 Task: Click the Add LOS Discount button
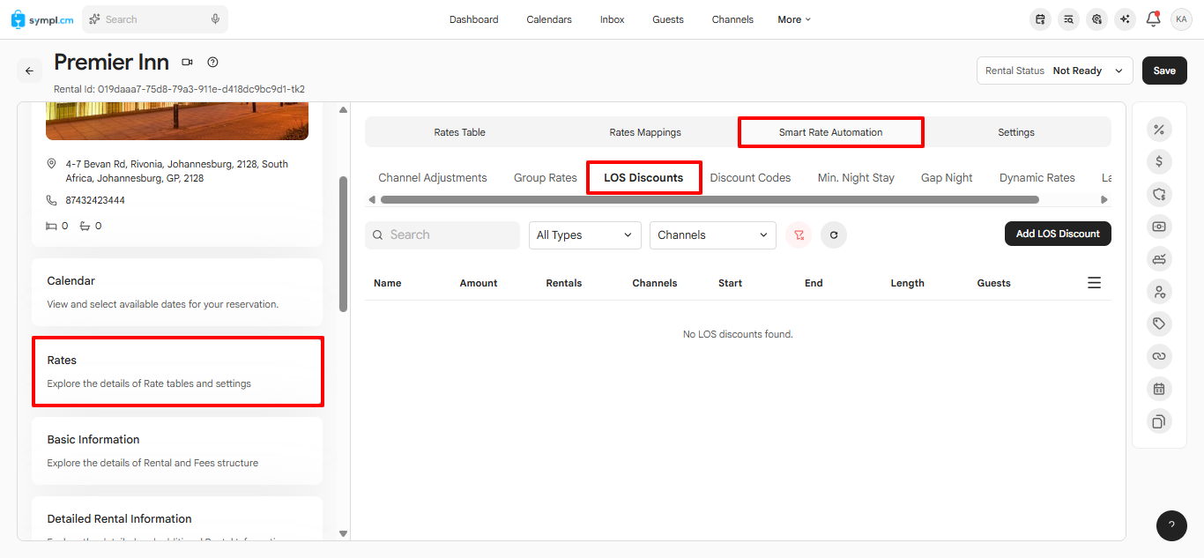coord(1058,234)
